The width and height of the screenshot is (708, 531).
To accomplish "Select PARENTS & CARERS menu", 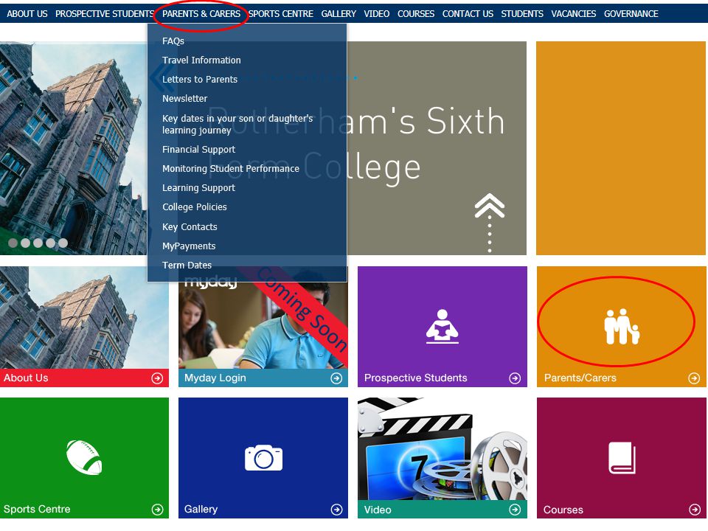I will 201,14.
